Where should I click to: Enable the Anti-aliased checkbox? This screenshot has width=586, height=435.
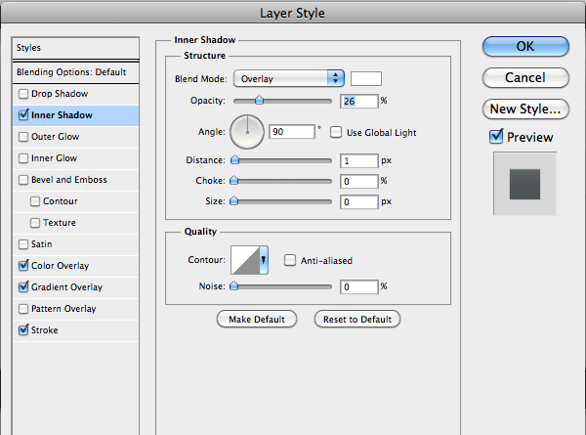(290, 260)
